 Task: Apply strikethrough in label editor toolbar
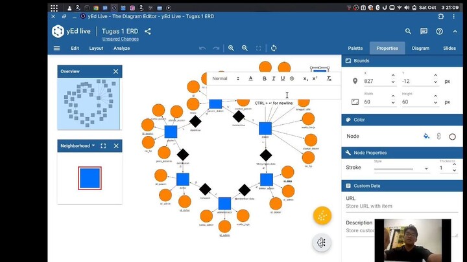click(x=292, y=78)
